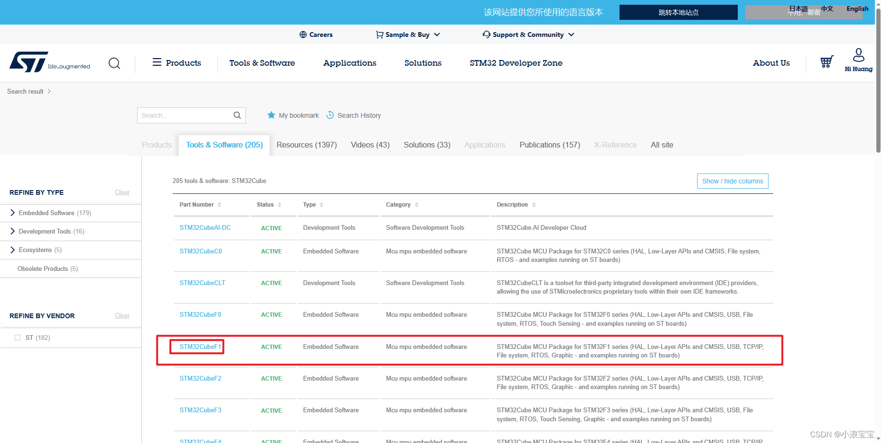Open STM32CubeCLT part link
The width and height of the screenshot is (882, 443).
point(202,283)
